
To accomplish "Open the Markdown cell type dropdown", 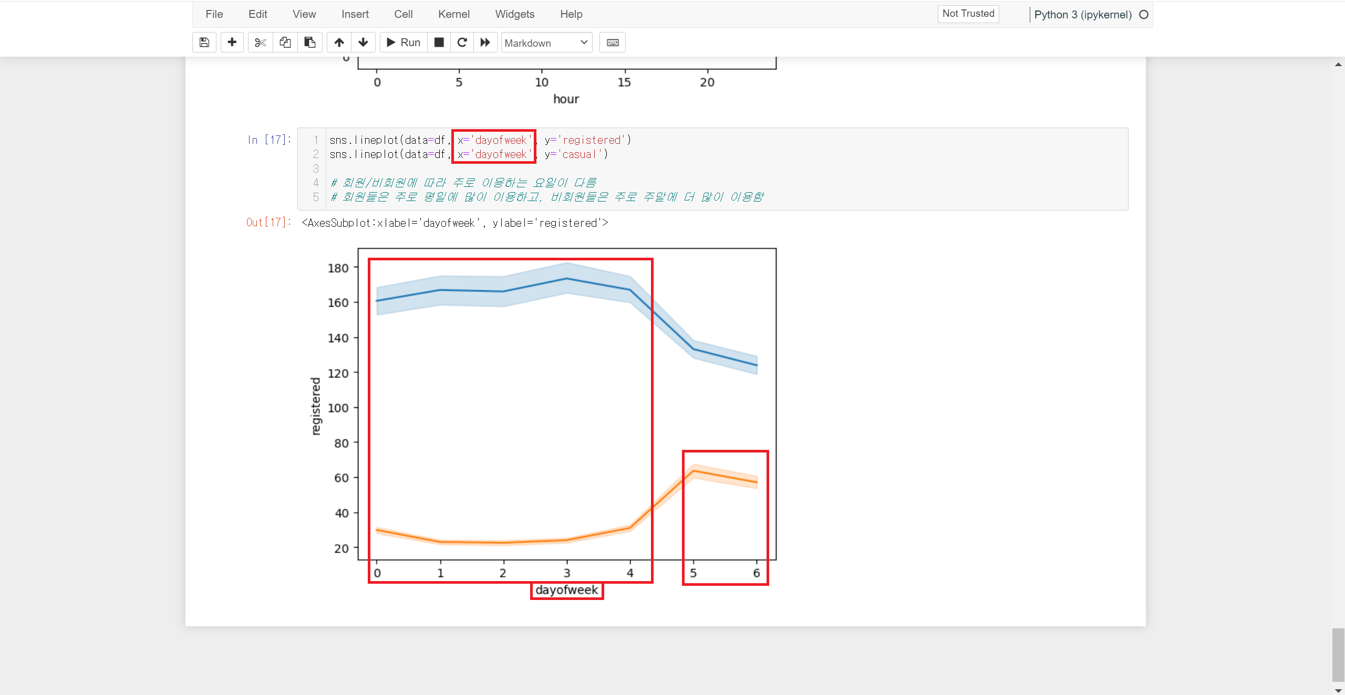I will pos(546,43).
